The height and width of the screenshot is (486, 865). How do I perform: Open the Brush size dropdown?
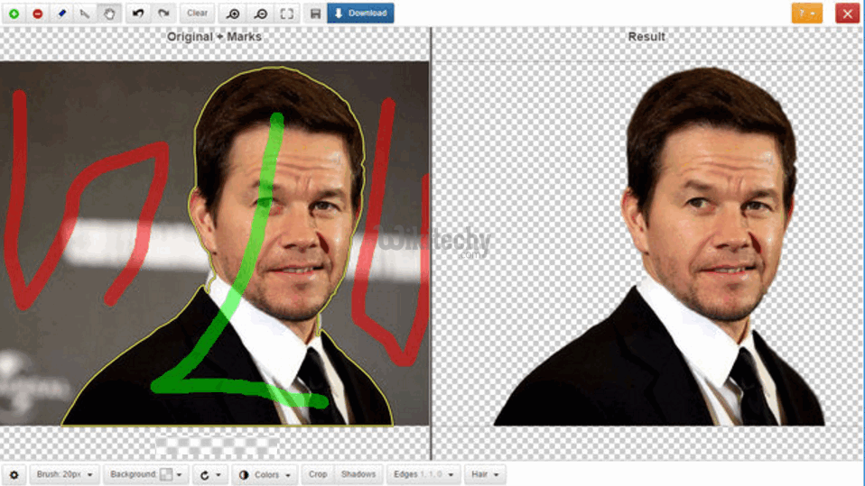64,474
